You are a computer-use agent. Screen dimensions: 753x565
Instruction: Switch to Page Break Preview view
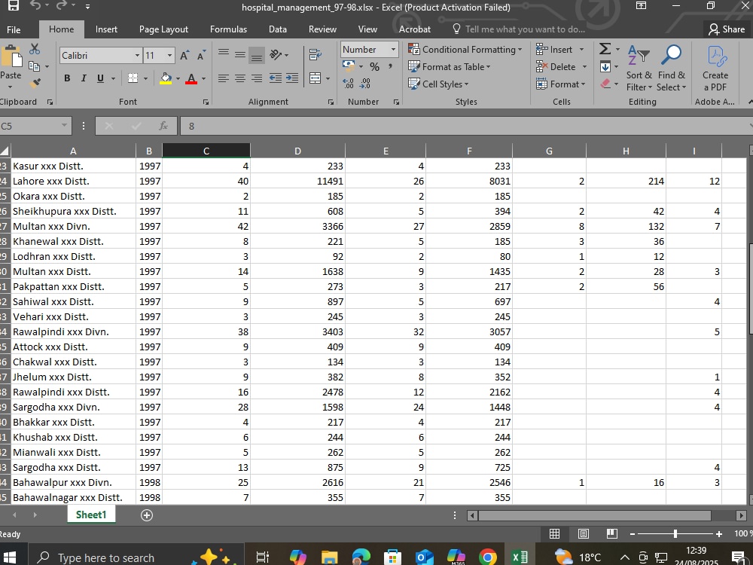click(611, 534)
